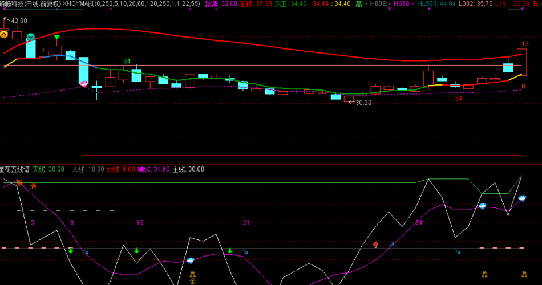This screenshot has height=285, width=542.
Task: Click the 主线: 38.00 value
Action: (x=188, y=169)
